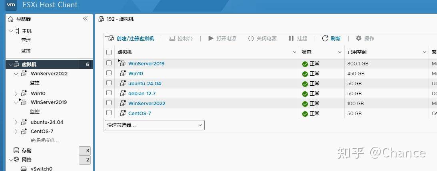This screenshot has width=437, height=171.
Task: Check the WinServer2019 row checkbox
Action: [x=109, y=63]
